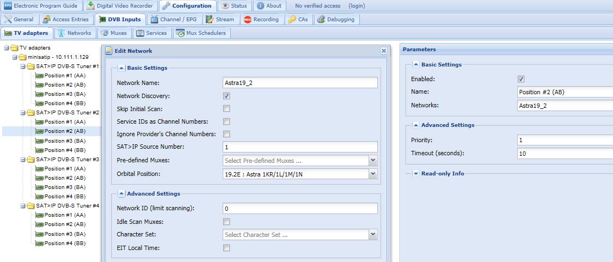Collapse SAT>IP DVB-S Tuner #2 node
The image size is (613, 262).
pyautogui.click(x=23, y=113)
